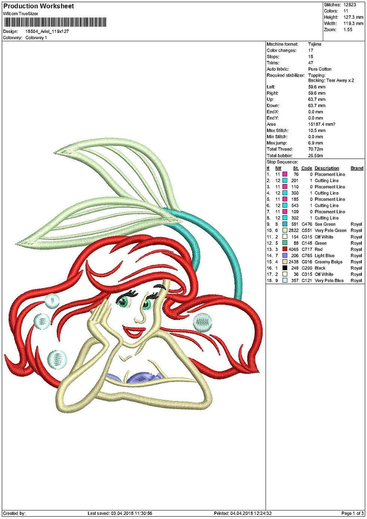367x519 pixels.
Task: Click the Off White swatch in row 11
Action: (285, 237)
